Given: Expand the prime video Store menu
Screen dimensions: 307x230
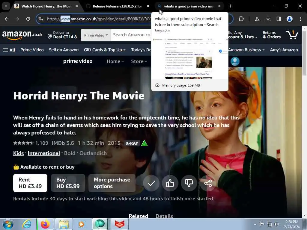Looking at the screenshot, I should 139,61.
